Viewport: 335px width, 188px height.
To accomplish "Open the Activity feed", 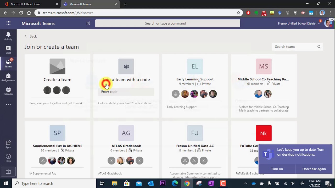I will pyautogui.click(x=8, y=36).
